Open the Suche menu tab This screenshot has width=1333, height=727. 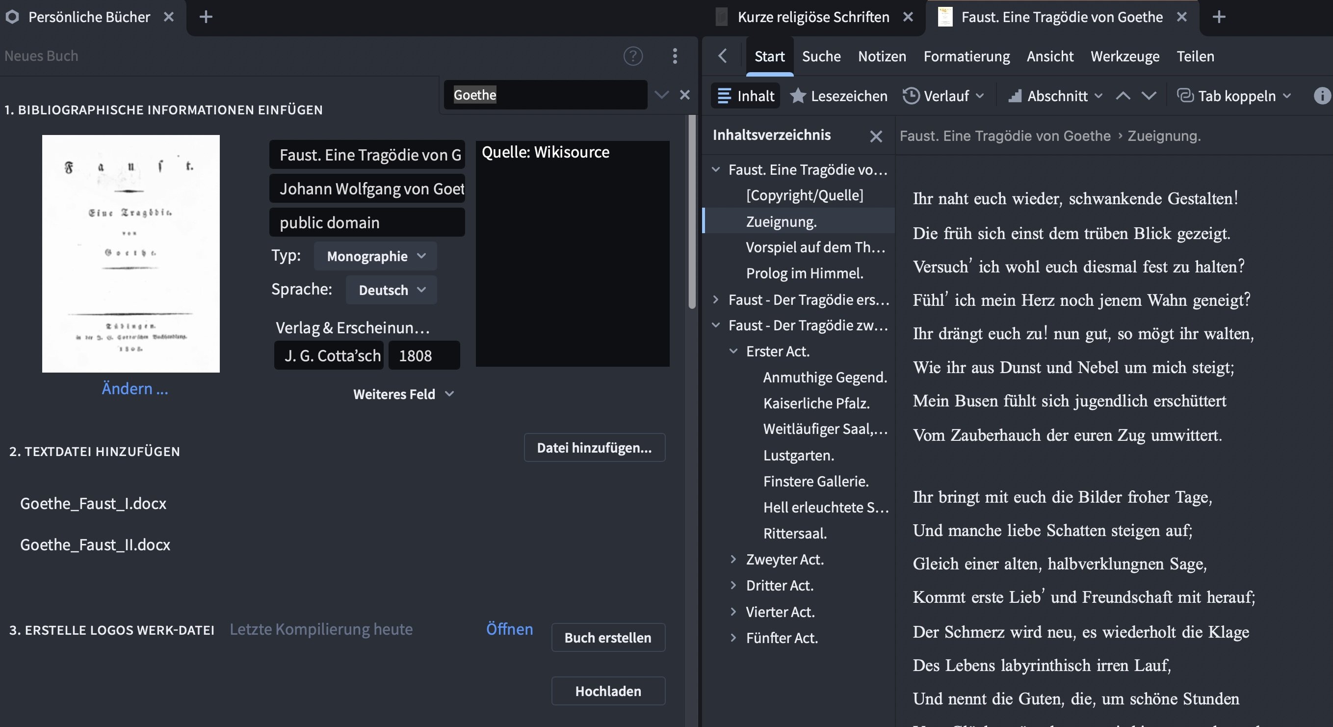[821, 56]
